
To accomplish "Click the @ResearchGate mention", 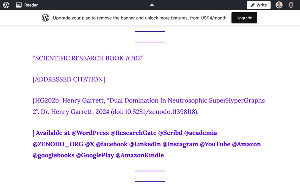I will coord(133,133).
